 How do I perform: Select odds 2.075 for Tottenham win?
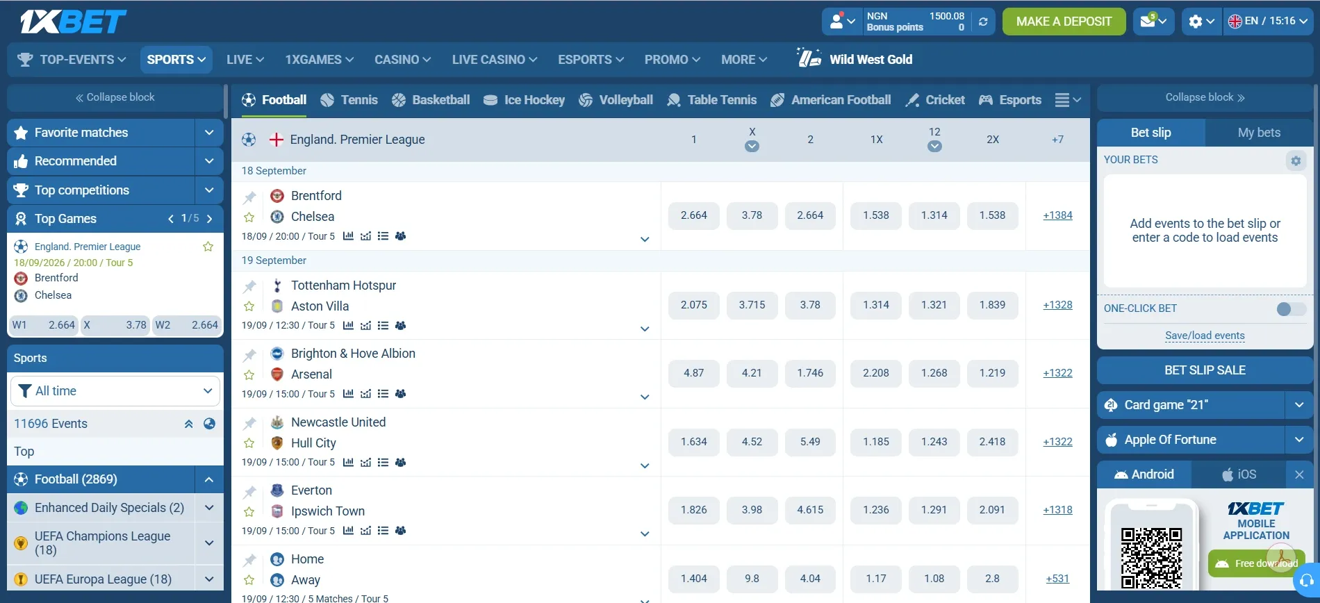(694, 305)
